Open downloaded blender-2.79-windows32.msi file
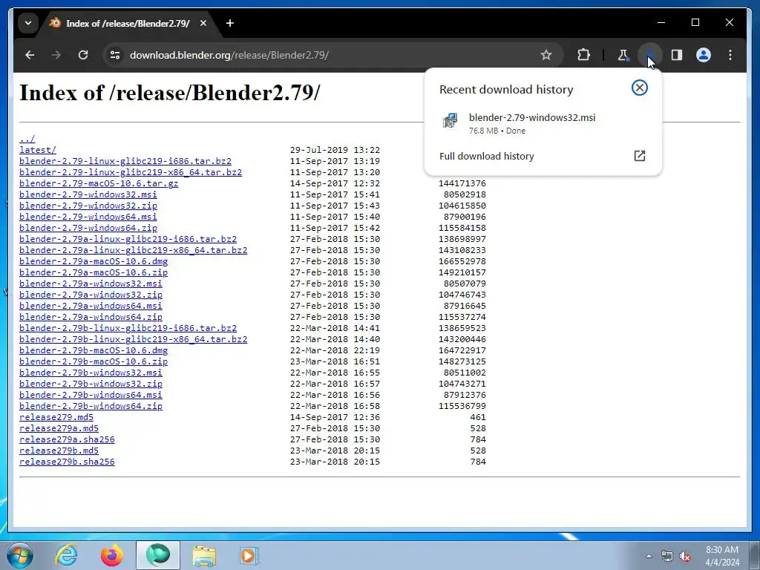The image size is (760, 570). [x=543, y=123]
